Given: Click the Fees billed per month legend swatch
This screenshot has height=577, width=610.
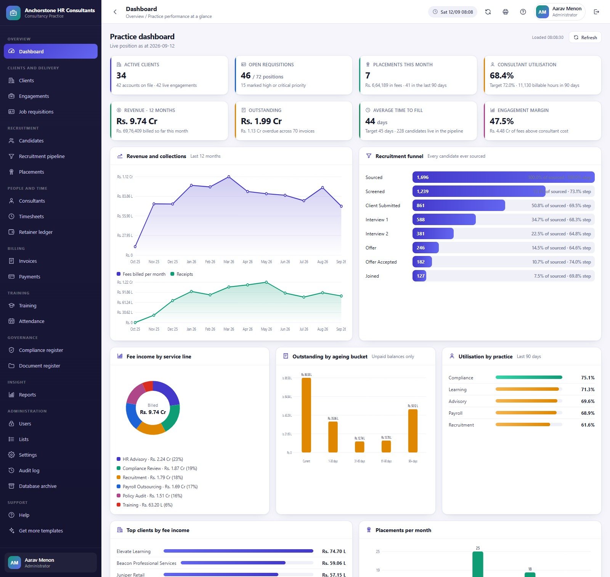Looking at the screenshot, I should click(x=119, y=274).
